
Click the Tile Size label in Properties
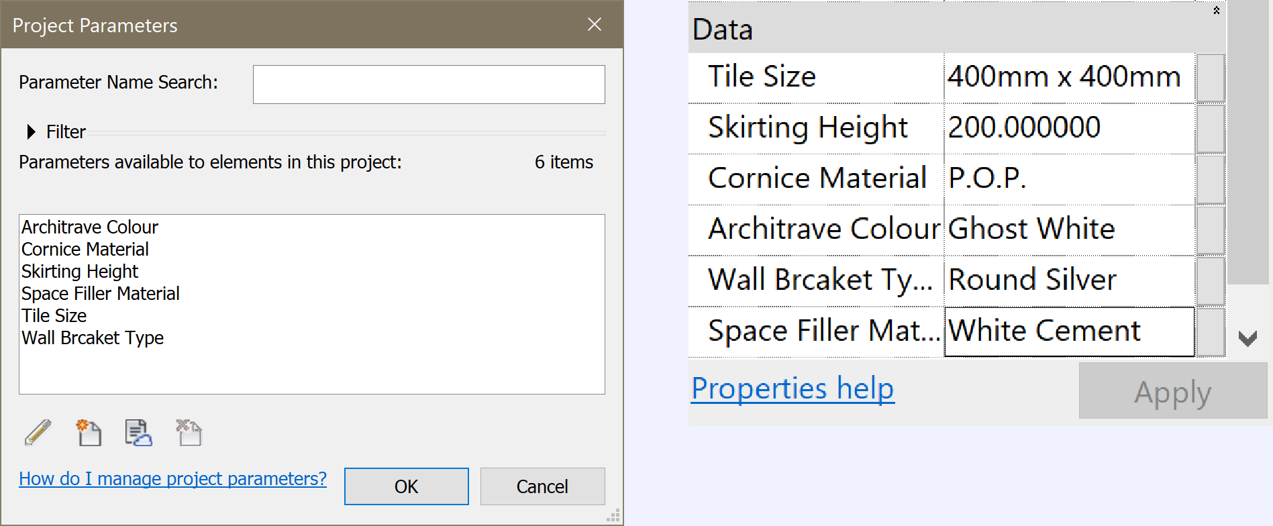pos(762,76)
